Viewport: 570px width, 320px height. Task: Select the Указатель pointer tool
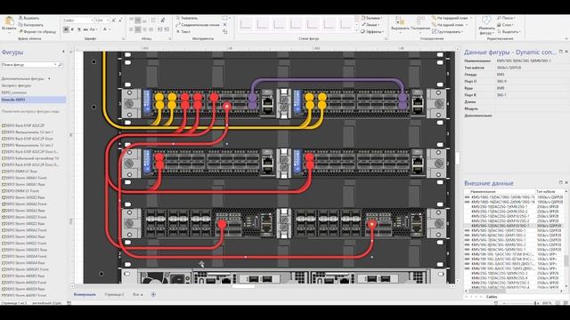coord(187,18)
